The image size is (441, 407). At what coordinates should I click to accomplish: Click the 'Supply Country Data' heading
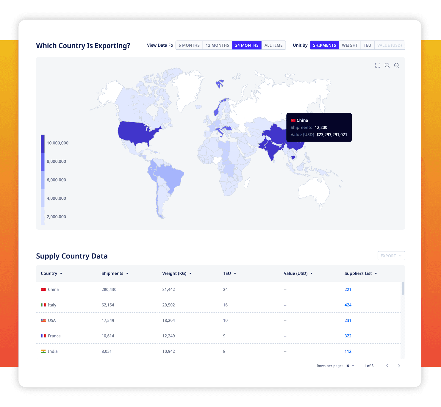(72, 256)
